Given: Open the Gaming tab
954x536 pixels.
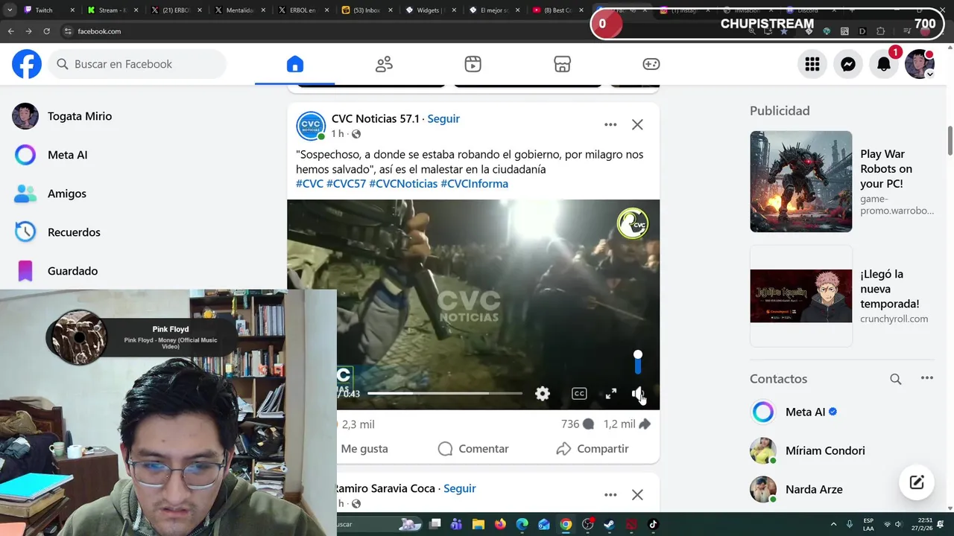Looking at the screenshot, I should coord(651,64).
